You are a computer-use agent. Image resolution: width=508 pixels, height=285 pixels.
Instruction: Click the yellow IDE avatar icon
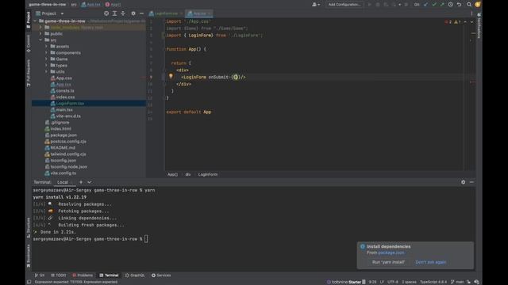pos(478,5)
